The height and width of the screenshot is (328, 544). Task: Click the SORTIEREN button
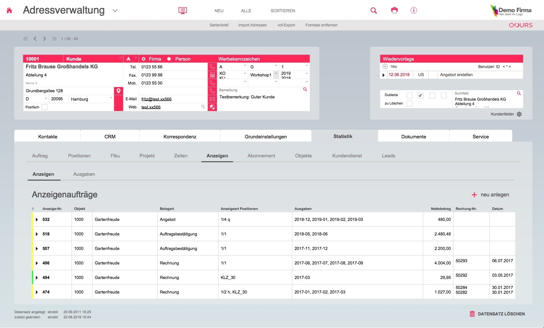coord(283,11)
